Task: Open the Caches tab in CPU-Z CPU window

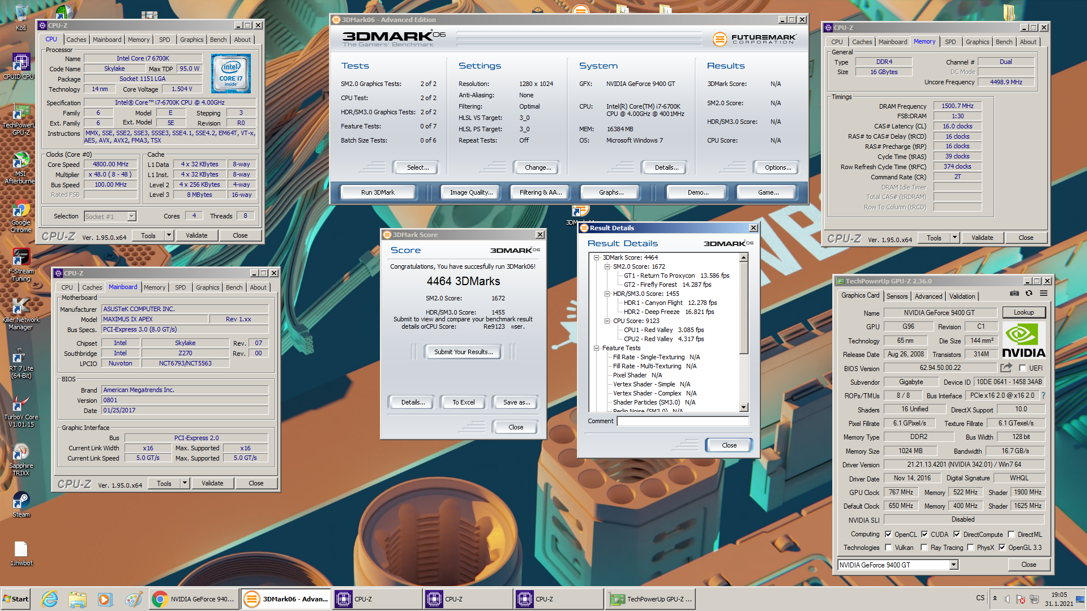Action: point(76,40)
